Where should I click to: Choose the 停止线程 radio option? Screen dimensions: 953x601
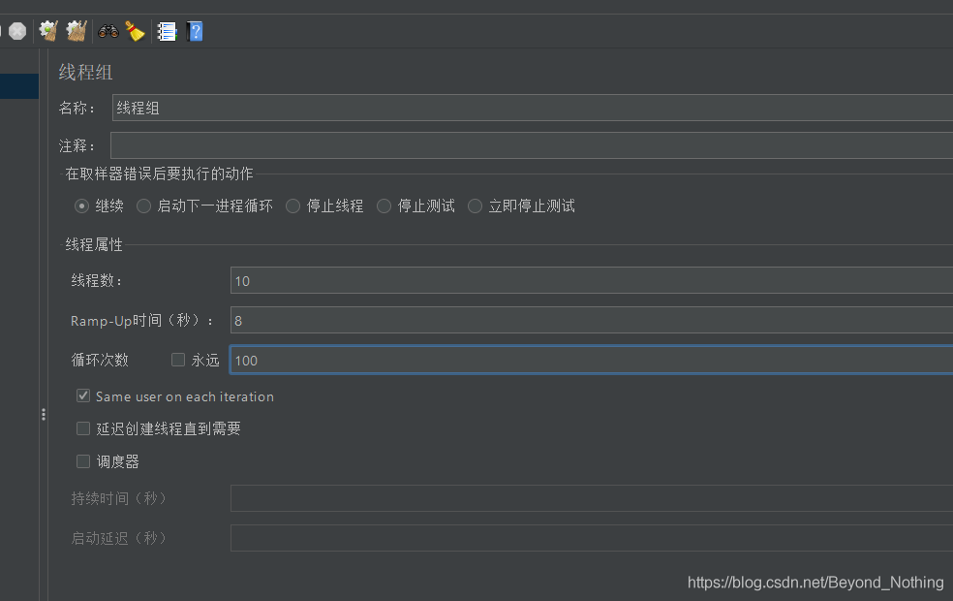tap(292, 206)
